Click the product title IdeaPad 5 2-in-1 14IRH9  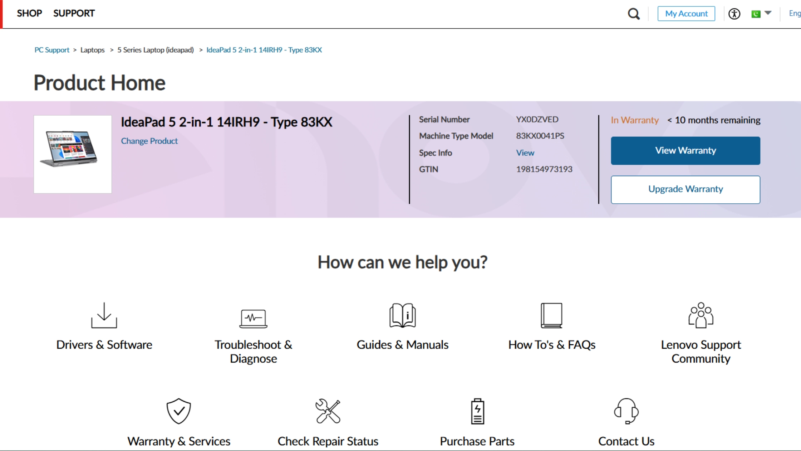[x=226, y=122]
